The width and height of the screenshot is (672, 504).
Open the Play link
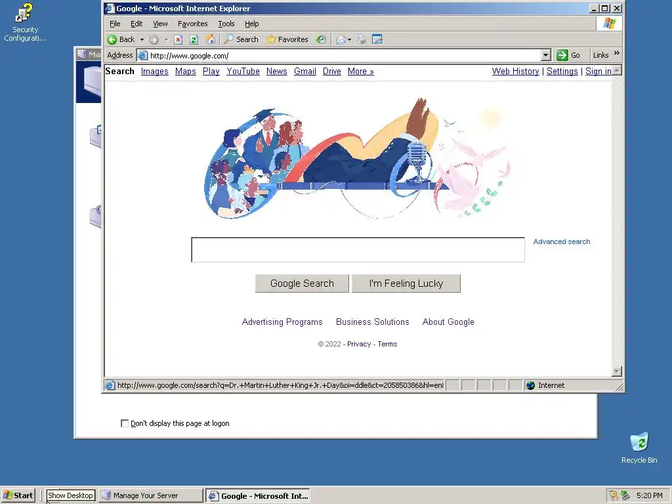[x=211, y=72]
